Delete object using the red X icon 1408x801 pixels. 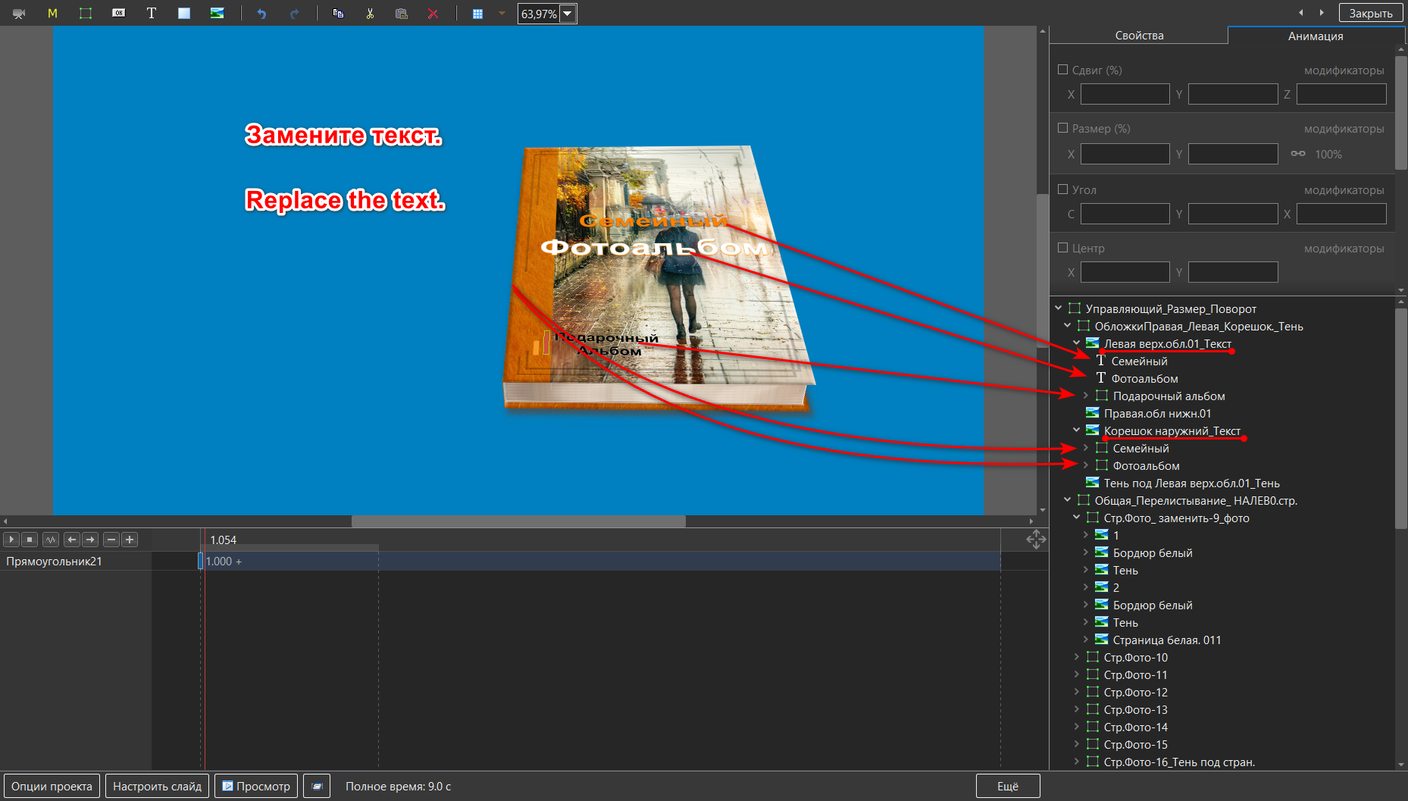(x=433, y=14)
